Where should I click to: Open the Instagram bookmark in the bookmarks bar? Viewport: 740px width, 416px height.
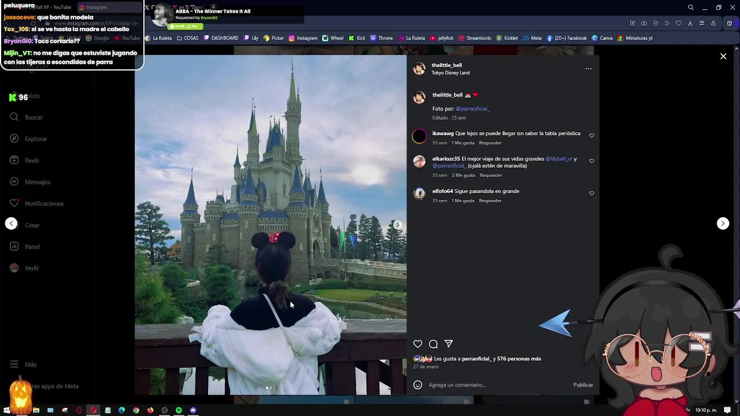[303, 38]
